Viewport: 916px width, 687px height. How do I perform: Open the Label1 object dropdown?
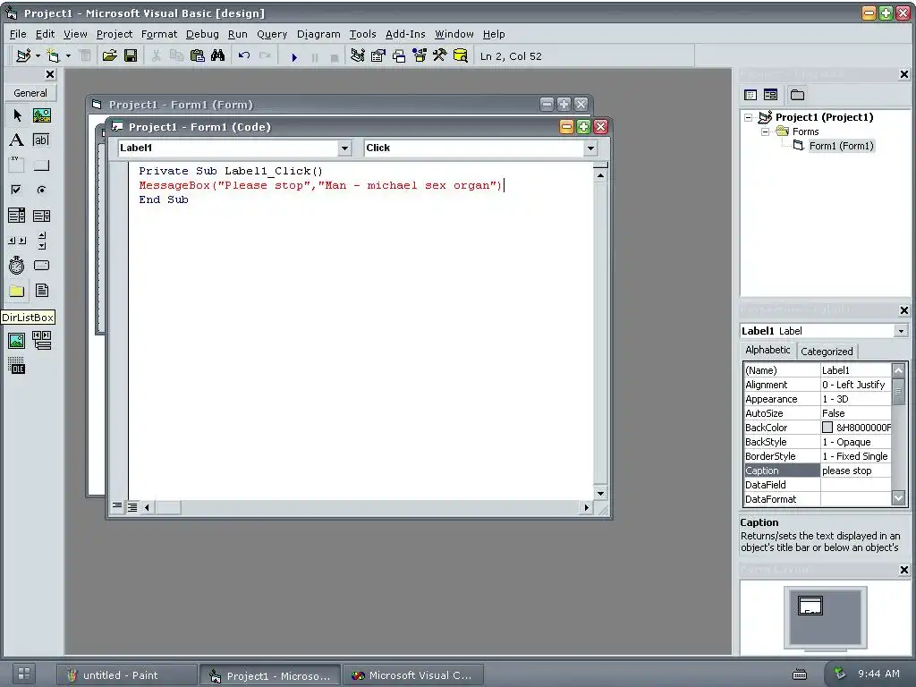(x=344, y=148)
